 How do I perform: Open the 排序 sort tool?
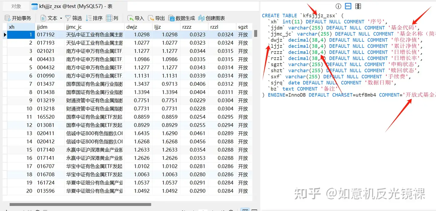click(94, 18)
